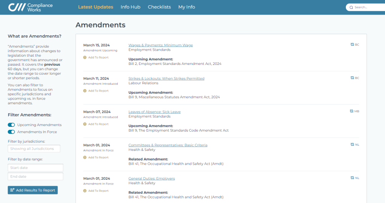Focus the Search box

pos(366,8)
